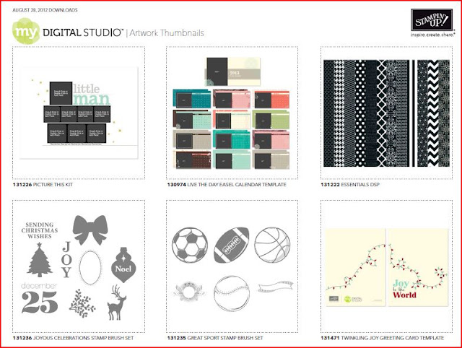462x348 pixels.
Task: Open the Live The Day Easel Calendar thumbnail
Action: [232, 113]
